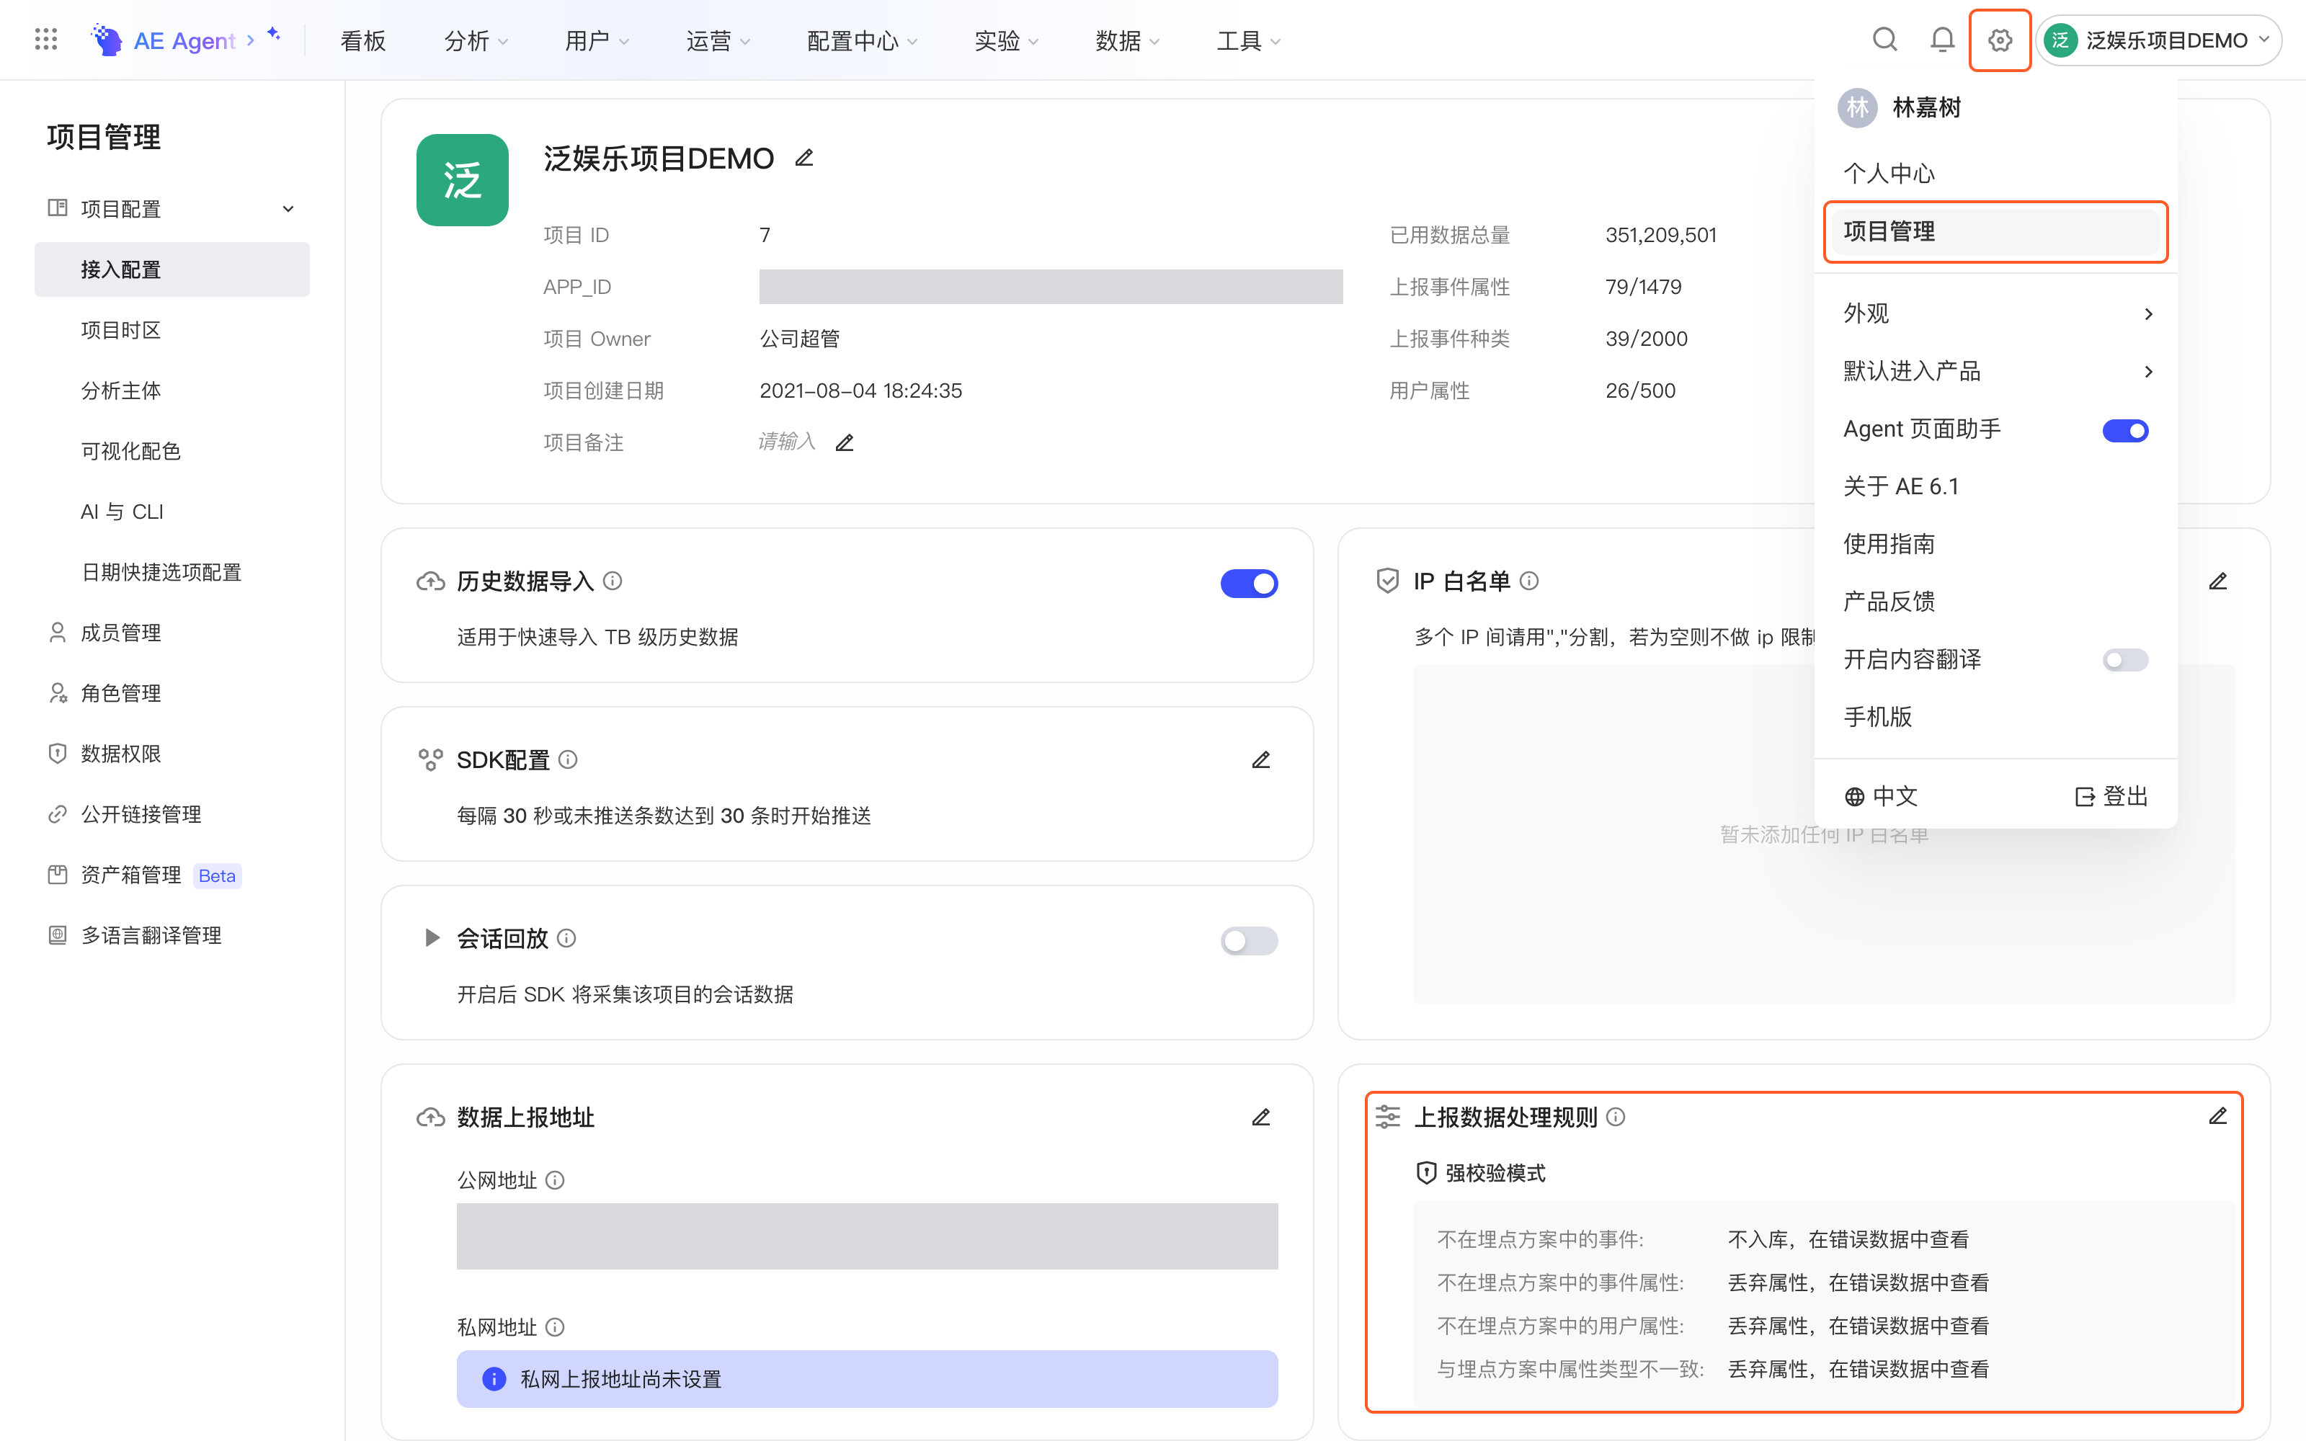Choose 使用指南 in the menu
Viewport: 2306px width, 1441px height.
click(x=1889, y=544)
